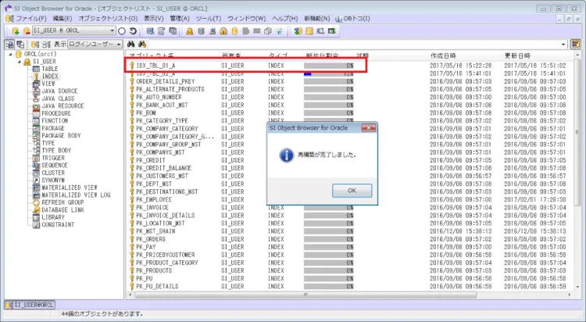The image size is (586, 322).
Task: Open the ツール(T) menu
Action: 209,18
